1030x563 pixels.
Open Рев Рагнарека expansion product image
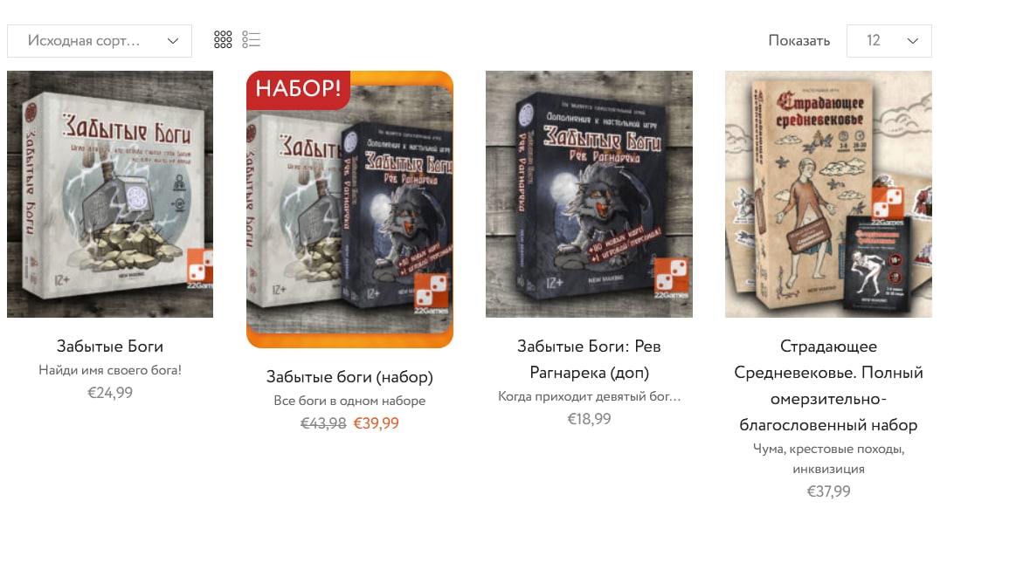(589, 195)
